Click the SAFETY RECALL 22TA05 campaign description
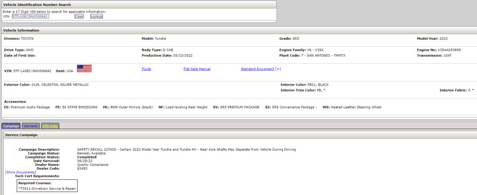This screenshot has height=195, width=477. tap(186, 150)
